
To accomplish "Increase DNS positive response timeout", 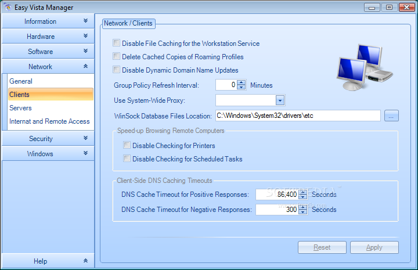I will [302, 192].
